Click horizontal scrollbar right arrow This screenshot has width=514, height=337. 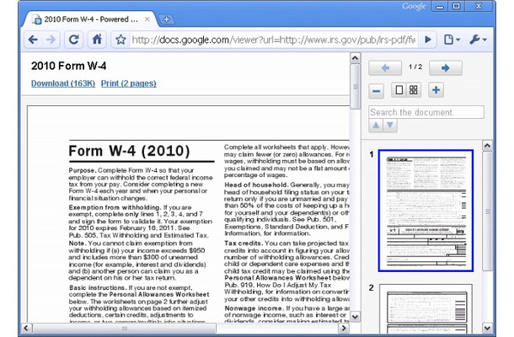pyautogui.click(x=344, y=328)
